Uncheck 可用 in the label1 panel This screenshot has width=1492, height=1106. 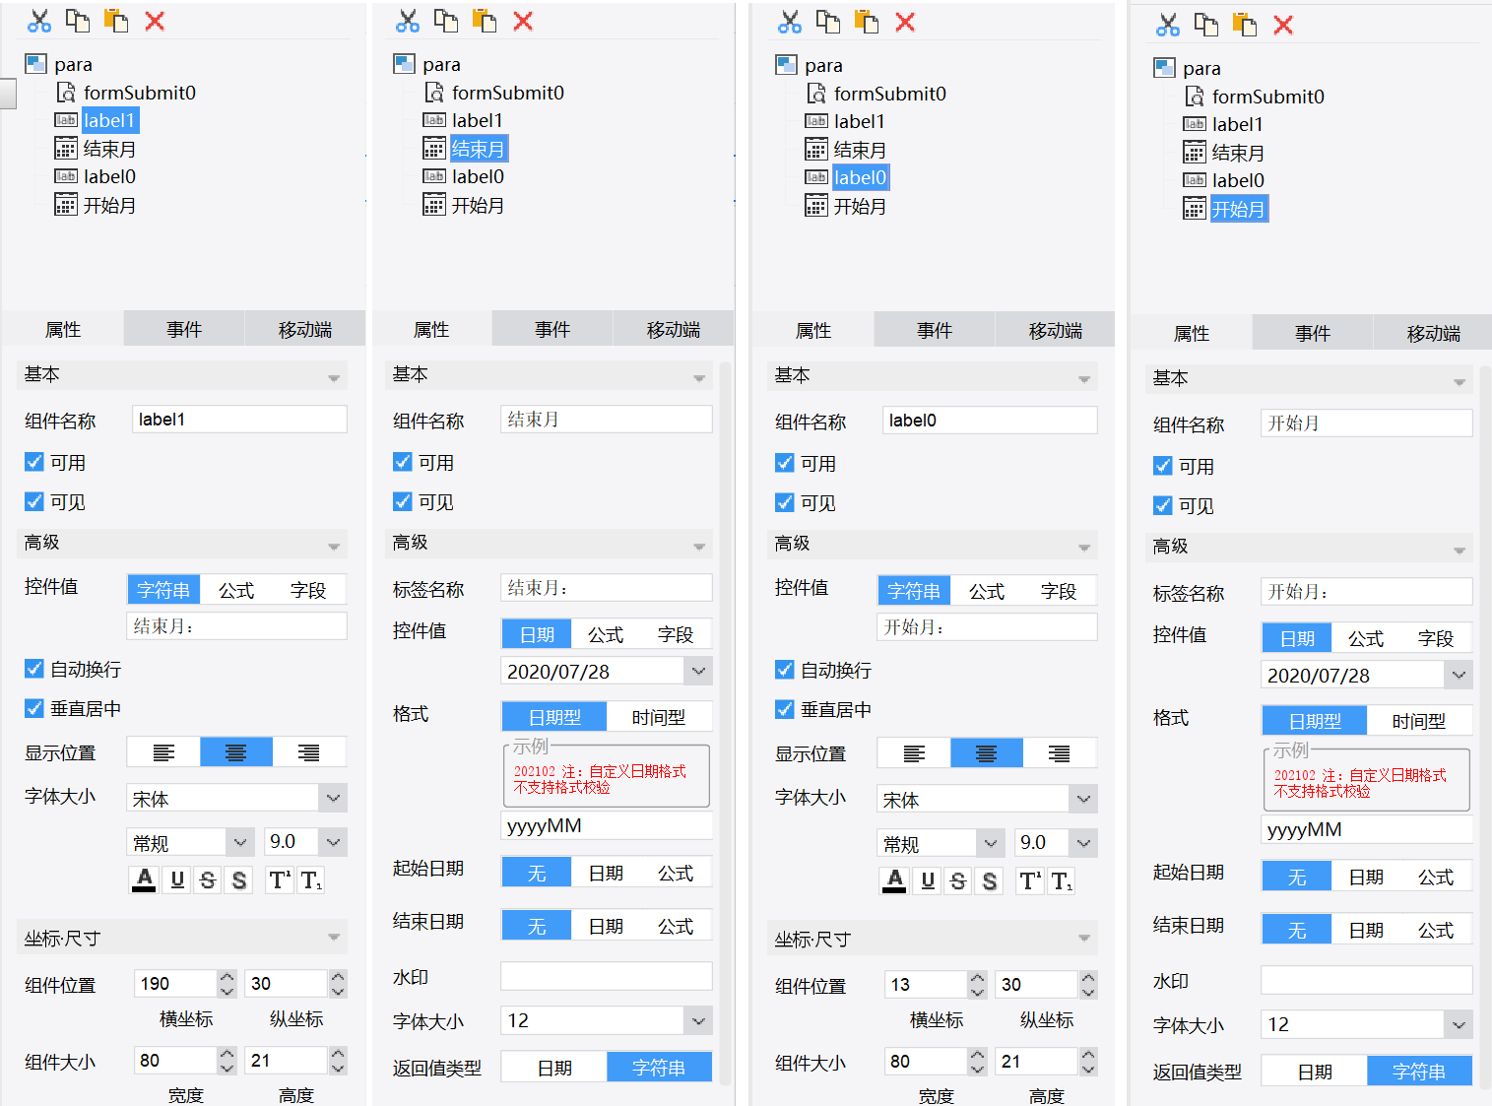tap(34, 462)
